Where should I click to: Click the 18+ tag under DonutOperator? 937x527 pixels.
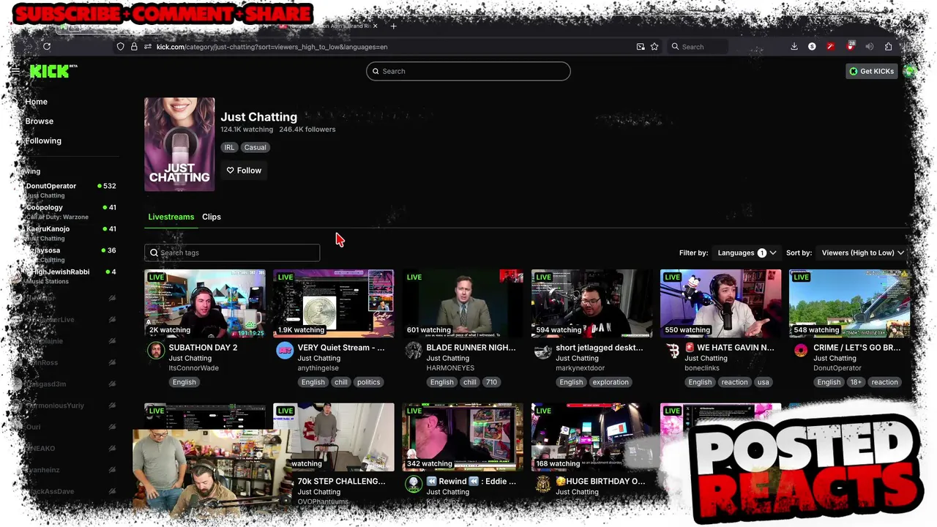[x=856, y=382]
